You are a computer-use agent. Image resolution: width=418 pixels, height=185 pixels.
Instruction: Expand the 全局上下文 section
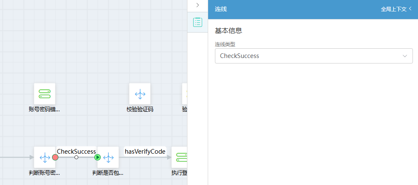(x=396, y=9)
